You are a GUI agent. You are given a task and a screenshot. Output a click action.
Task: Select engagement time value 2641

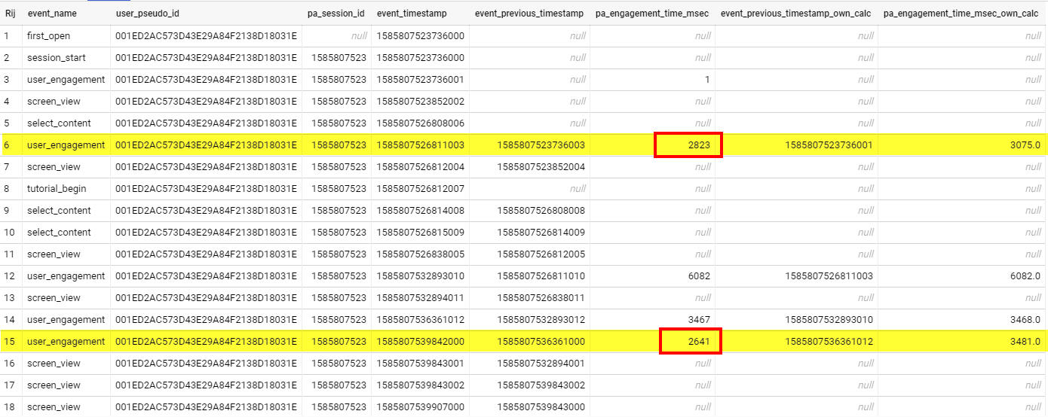pos(699,342)
